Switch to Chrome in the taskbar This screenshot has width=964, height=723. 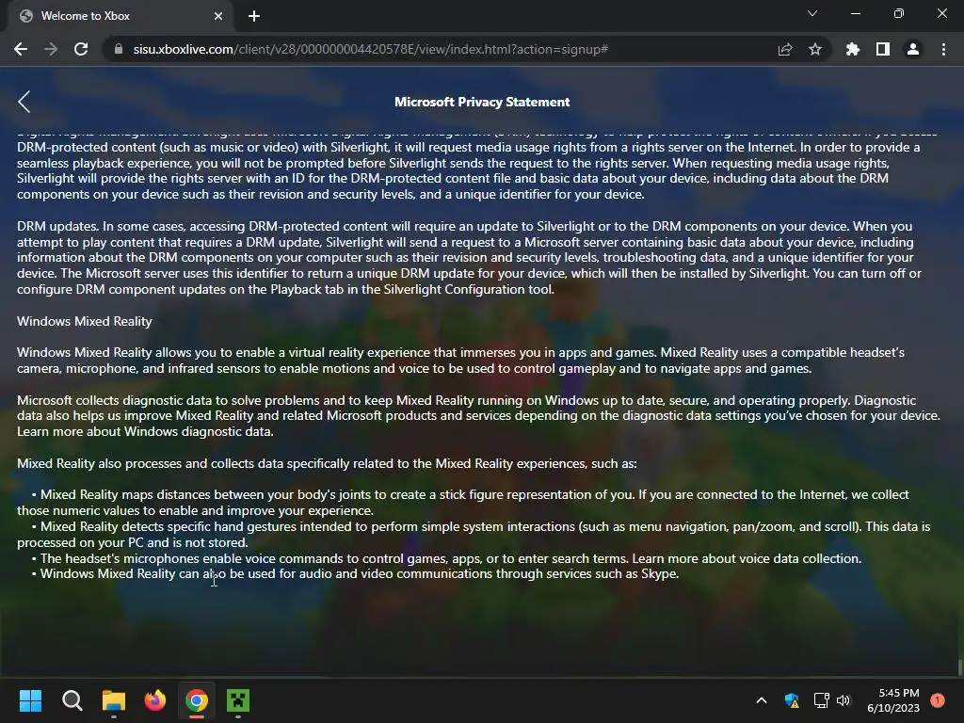pos(197,700)
